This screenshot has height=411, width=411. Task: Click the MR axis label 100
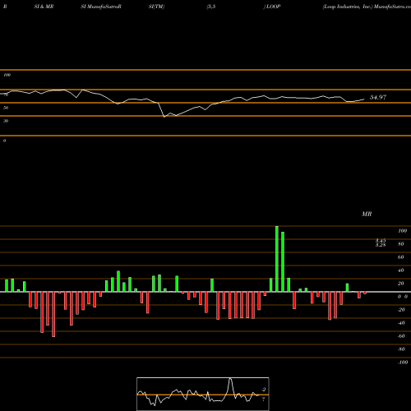coord(402,231)
